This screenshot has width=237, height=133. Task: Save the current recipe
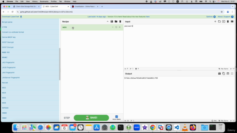112,21
